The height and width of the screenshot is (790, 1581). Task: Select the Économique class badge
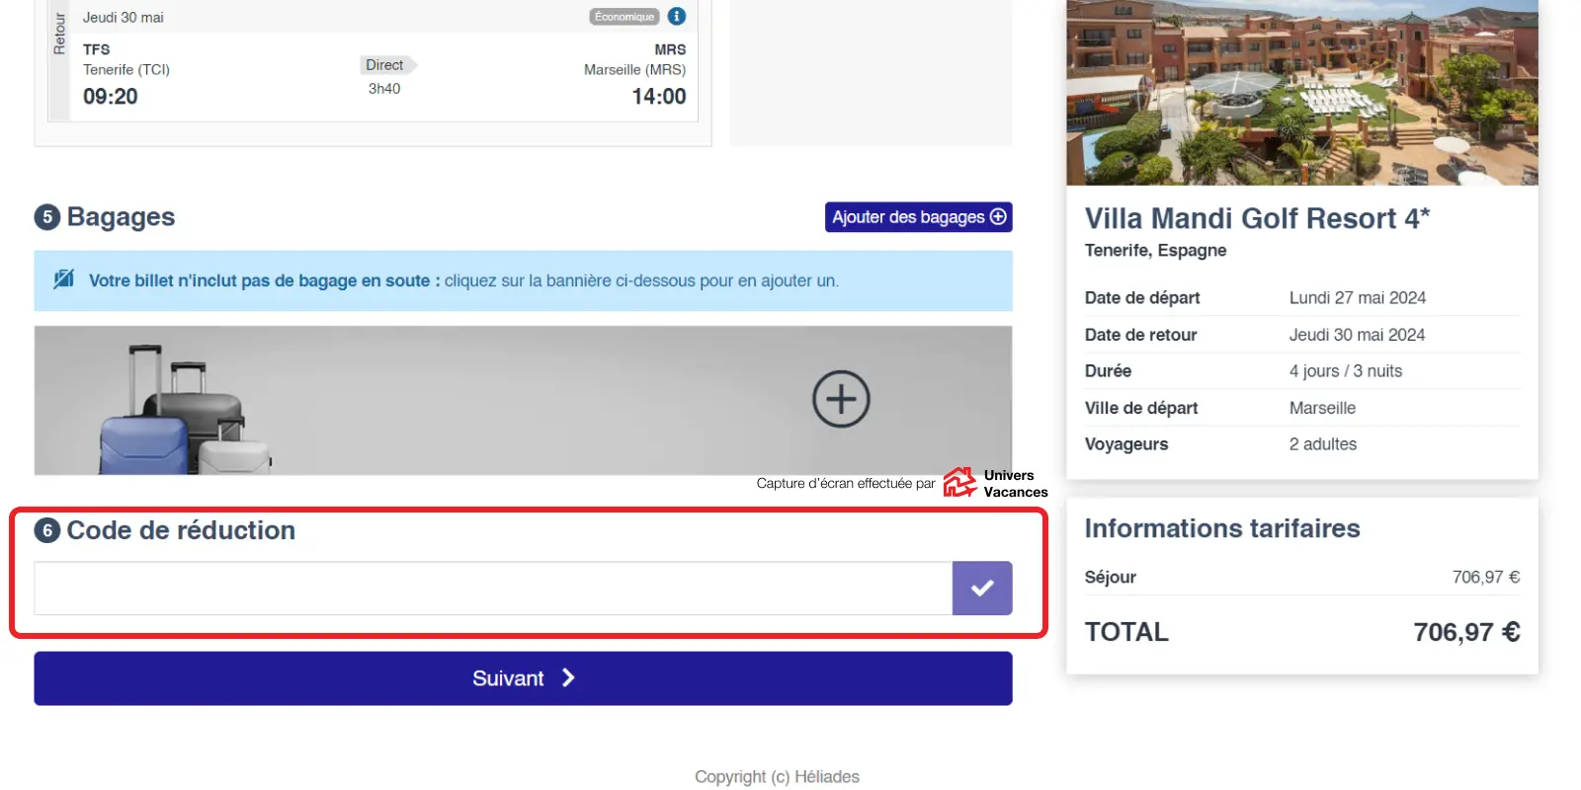point(624,17)
